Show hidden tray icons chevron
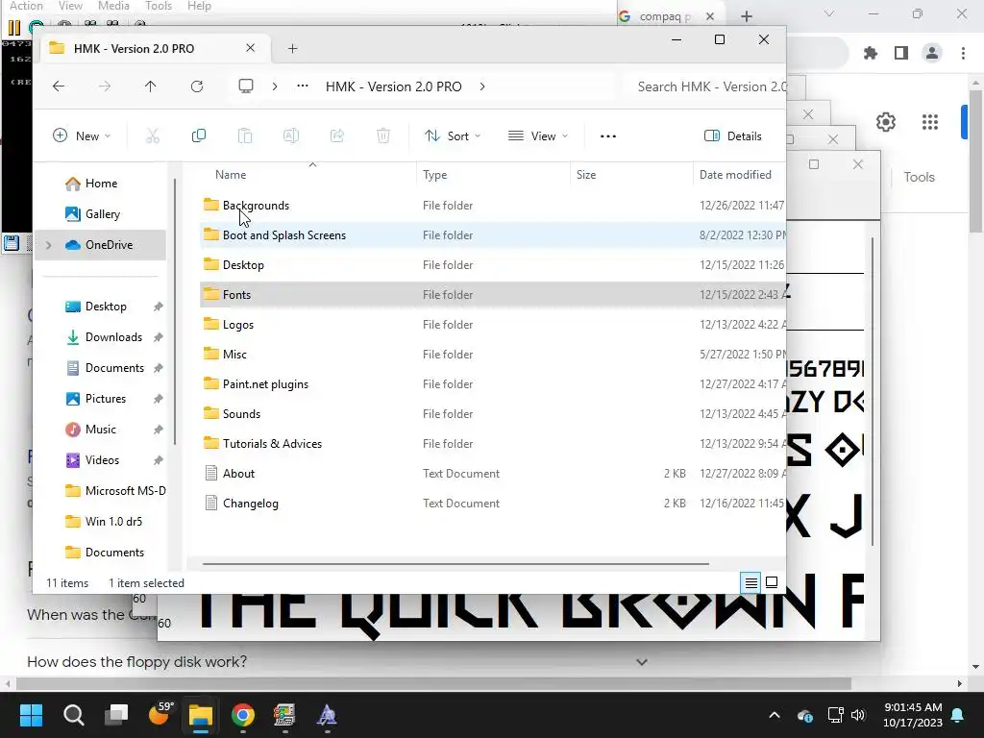 [775, 715]
